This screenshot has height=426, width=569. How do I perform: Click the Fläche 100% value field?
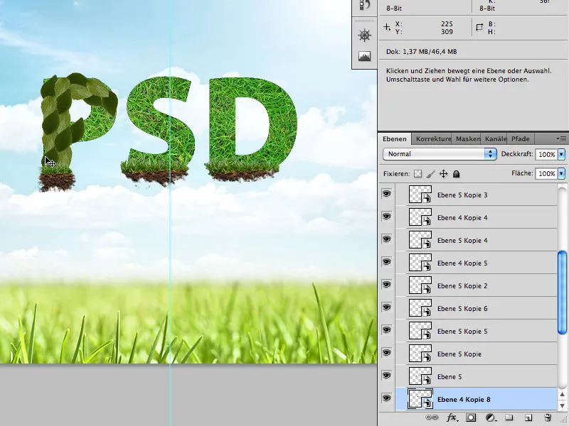coord(546,173)
